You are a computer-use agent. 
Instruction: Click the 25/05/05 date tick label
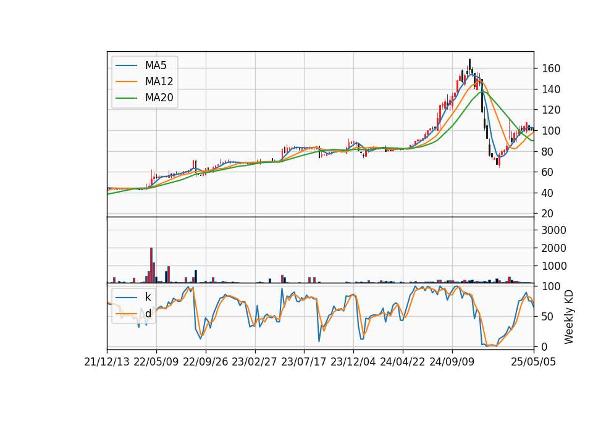point(534,362)
